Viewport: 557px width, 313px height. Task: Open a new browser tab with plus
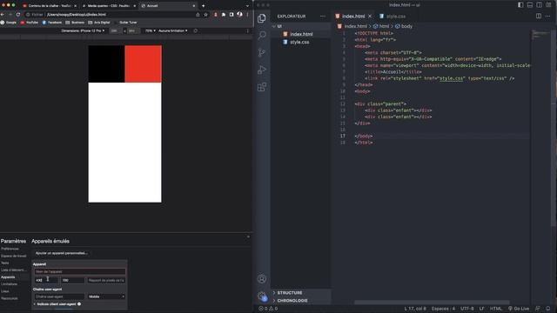pos(203,6)
